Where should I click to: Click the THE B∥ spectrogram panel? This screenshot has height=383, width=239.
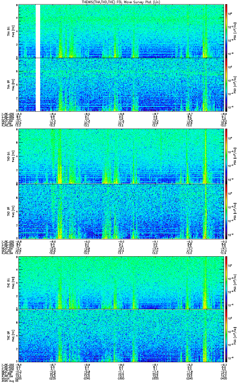tap(122, 336)
